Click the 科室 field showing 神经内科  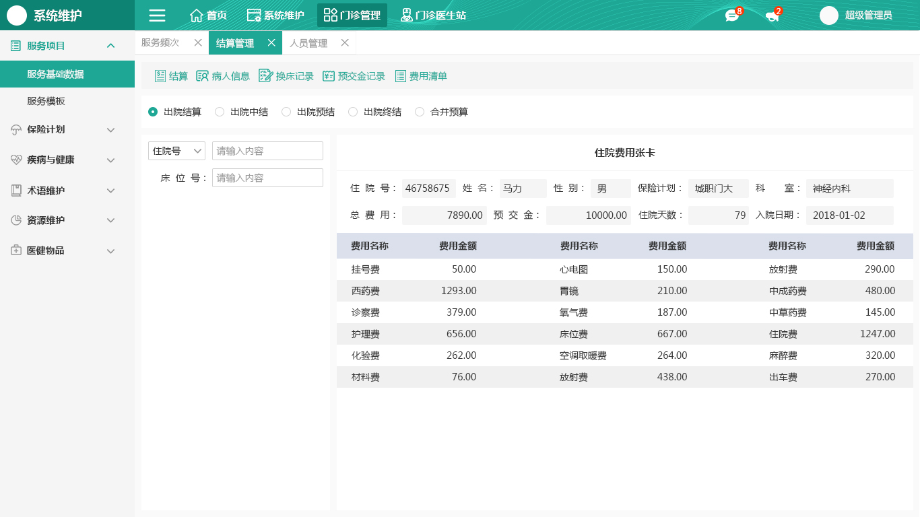tap(850, 188)
